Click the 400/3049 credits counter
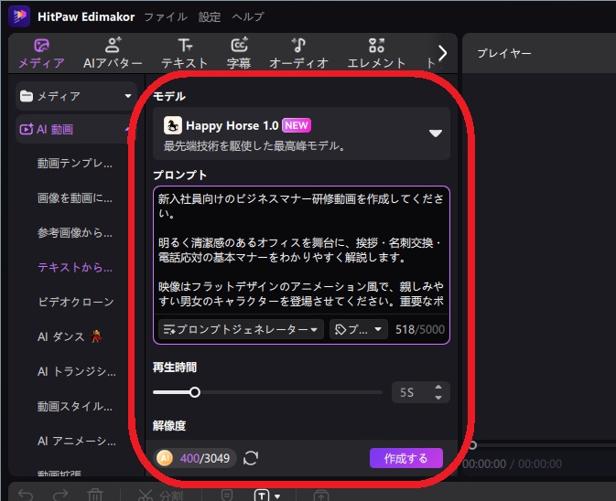616x501 pixels. [205, 458]
